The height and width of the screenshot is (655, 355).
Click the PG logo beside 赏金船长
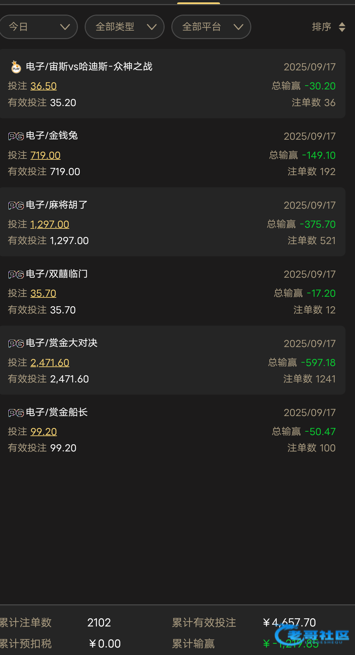pyautogui.click(x=16, y=413)
